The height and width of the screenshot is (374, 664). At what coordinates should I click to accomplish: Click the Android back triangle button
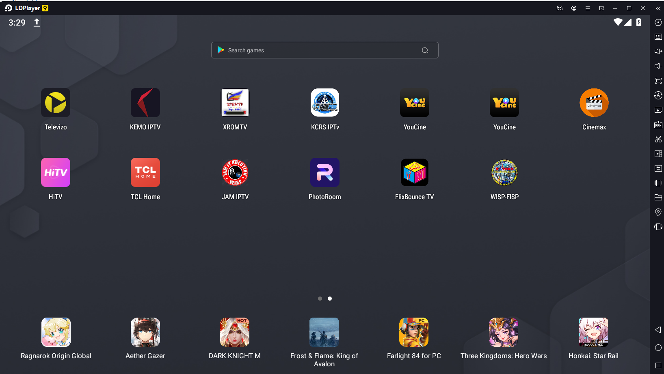658,330
